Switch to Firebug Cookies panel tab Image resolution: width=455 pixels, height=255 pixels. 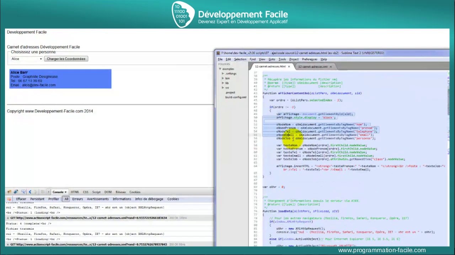(x=135, y=192)
